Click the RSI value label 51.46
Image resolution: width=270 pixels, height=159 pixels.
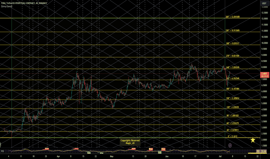coord(264,151)
